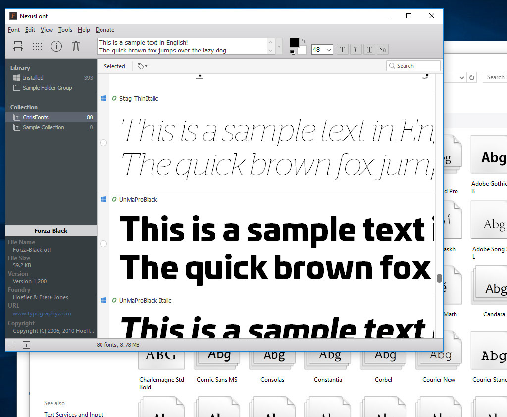This screenshot has height=417, width=507.
Task: Reset to default black/white colors icon
Action: (x=293, y=52)
